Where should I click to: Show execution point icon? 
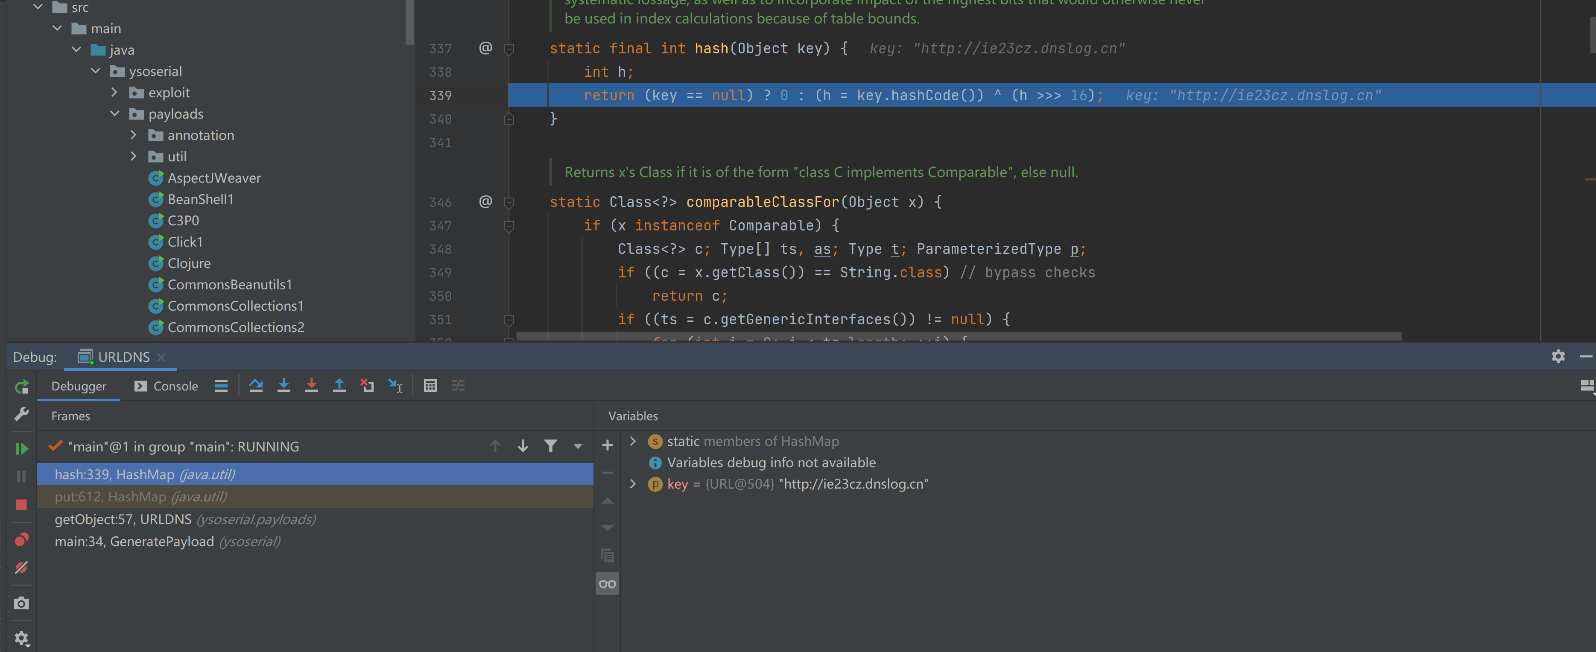(221, 386)
